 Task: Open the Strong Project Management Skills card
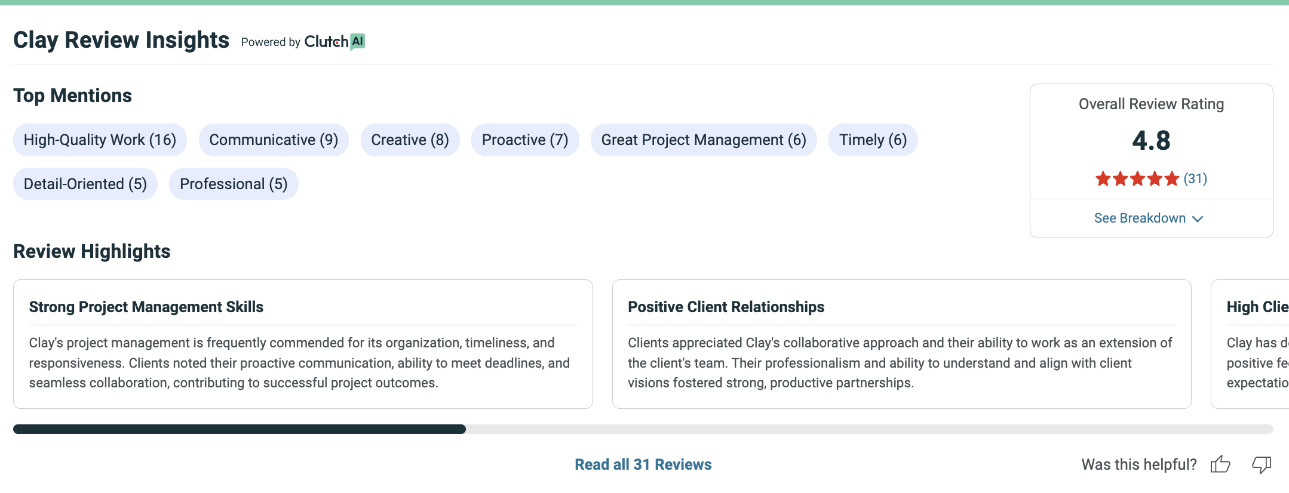tap(303, 344)
